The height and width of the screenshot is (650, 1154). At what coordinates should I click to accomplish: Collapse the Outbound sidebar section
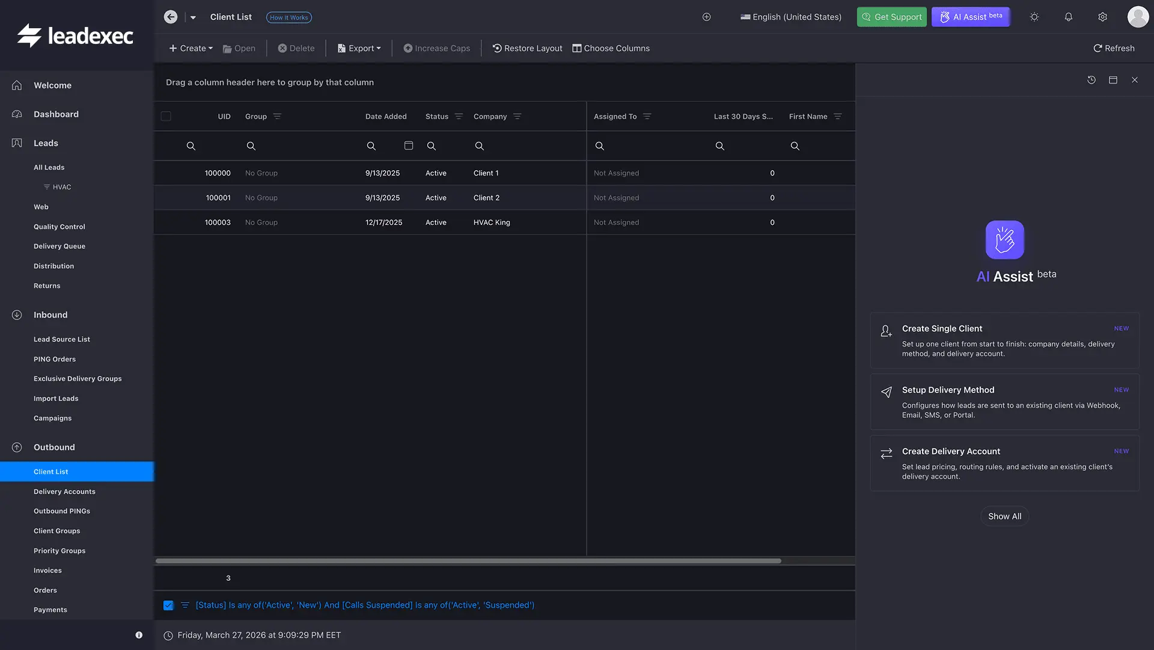[54, 447]
